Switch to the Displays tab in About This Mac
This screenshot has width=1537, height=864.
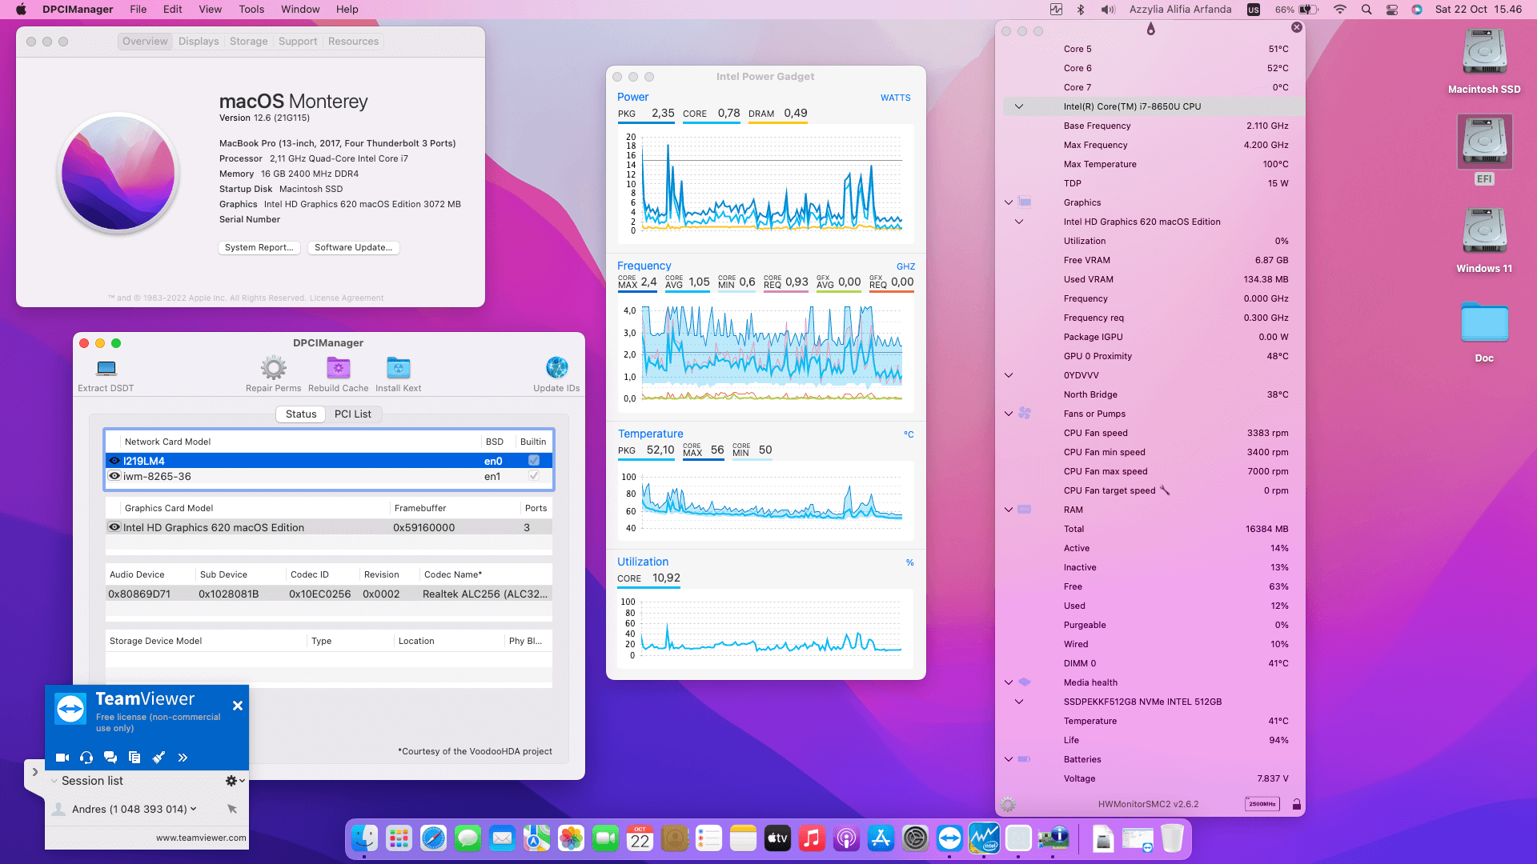199,42
